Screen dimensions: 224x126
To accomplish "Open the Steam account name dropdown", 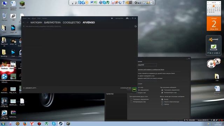I will coord(119,18).
